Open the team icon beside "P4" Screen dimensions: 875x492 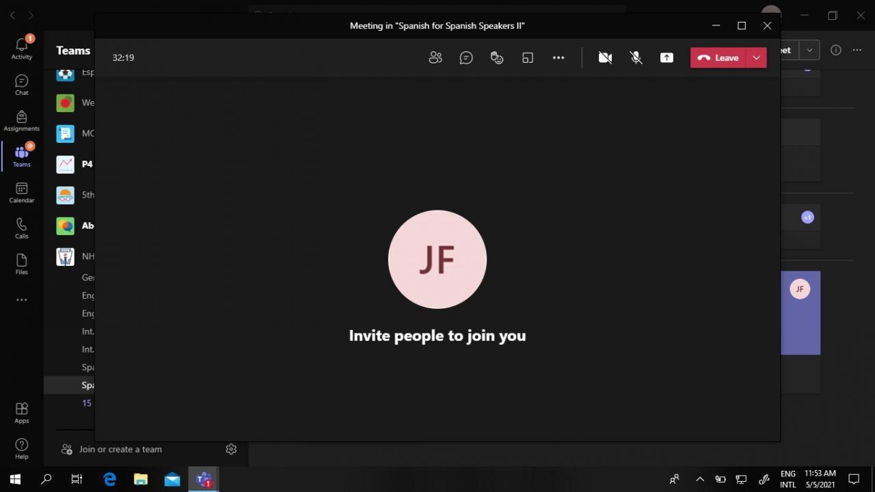(x=66, y=164)
